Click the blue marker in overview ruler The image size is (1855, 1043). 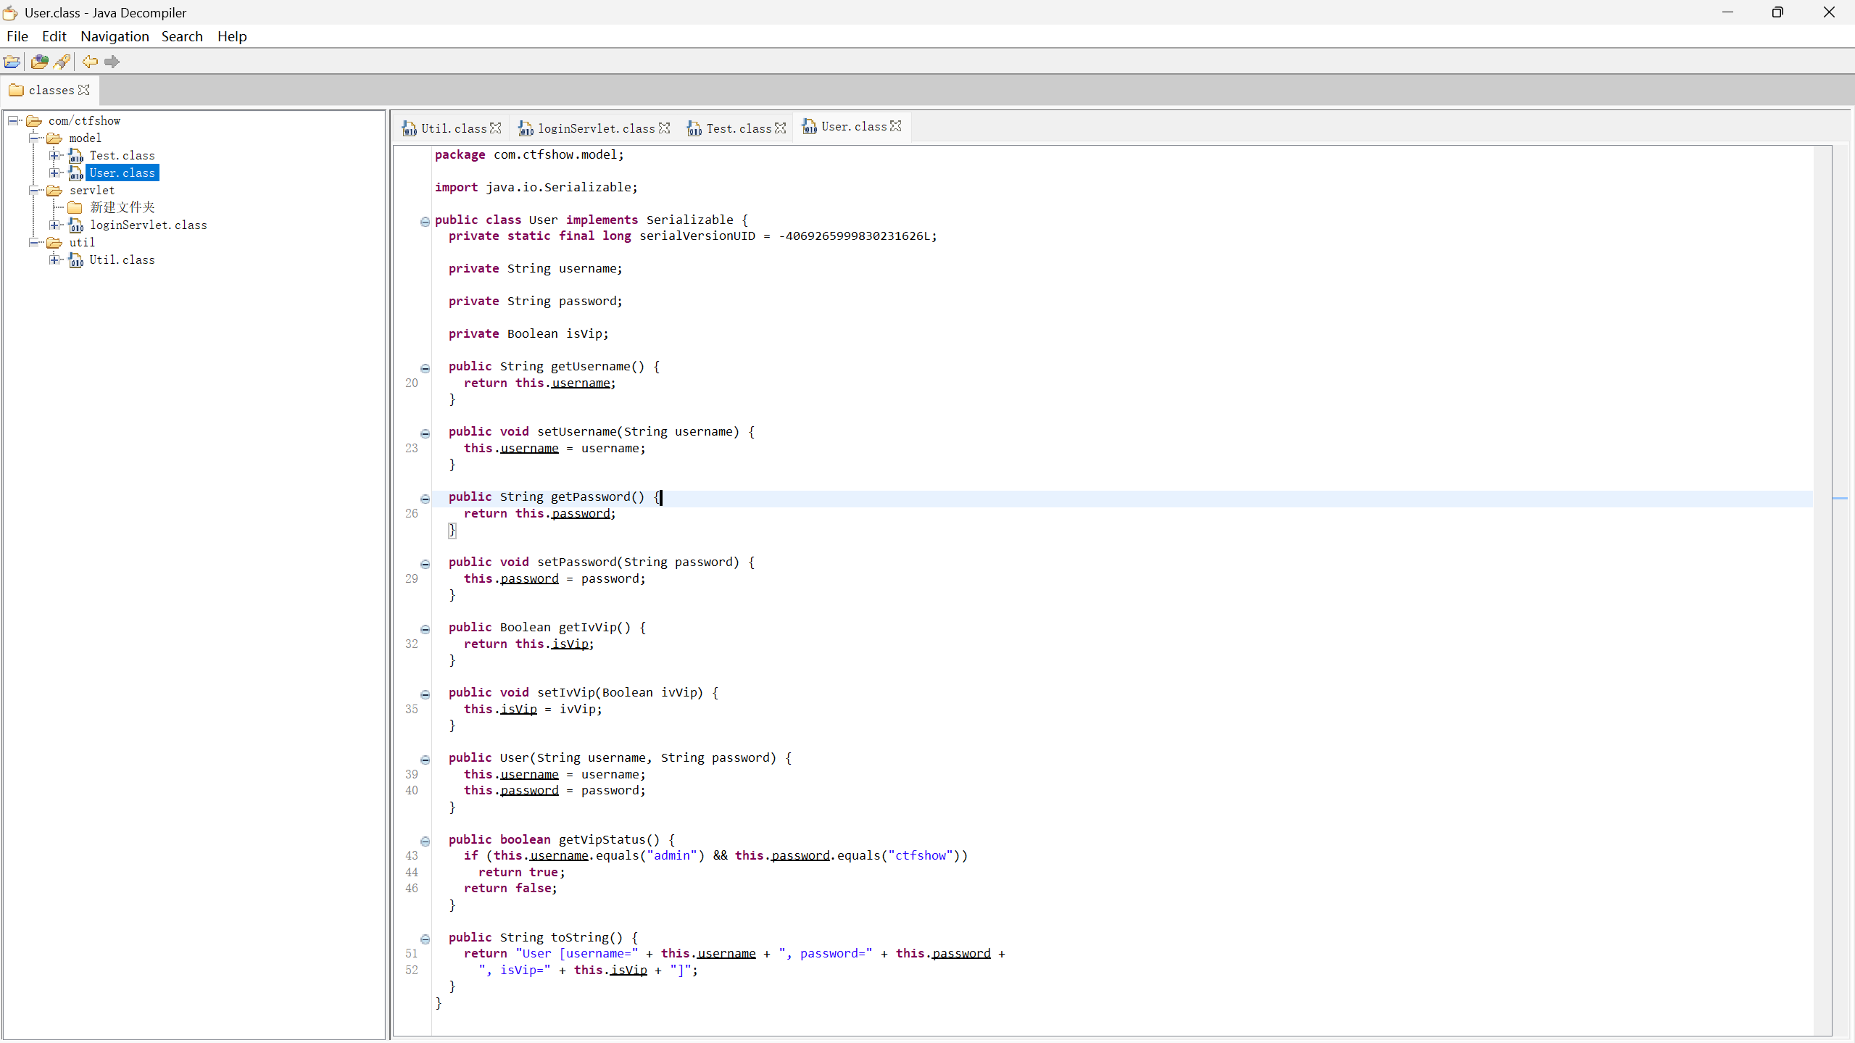point(1839,498)
